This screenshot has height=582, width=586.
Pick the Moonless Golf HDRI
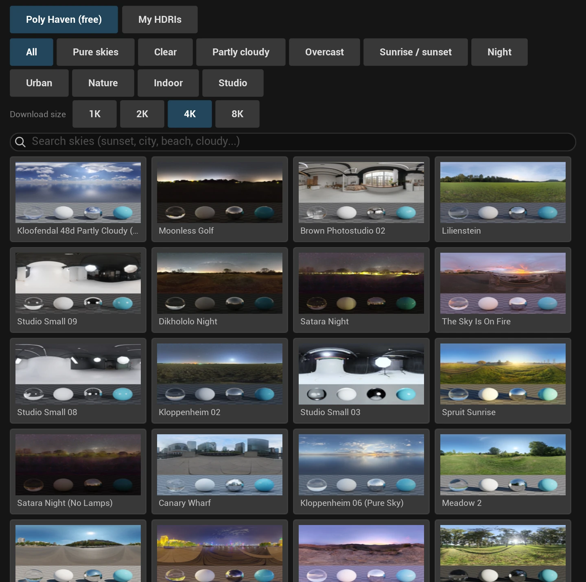coord(220,199)
